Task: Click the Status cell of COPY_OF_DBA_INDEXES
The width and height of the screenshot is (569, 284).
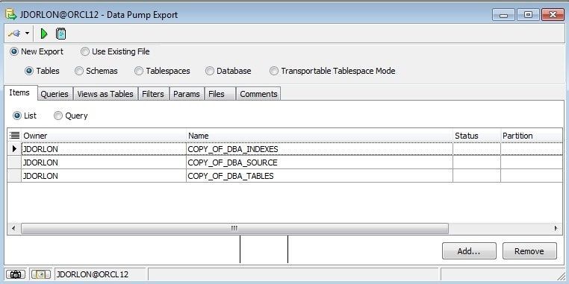Action: [x=476, y=149]
